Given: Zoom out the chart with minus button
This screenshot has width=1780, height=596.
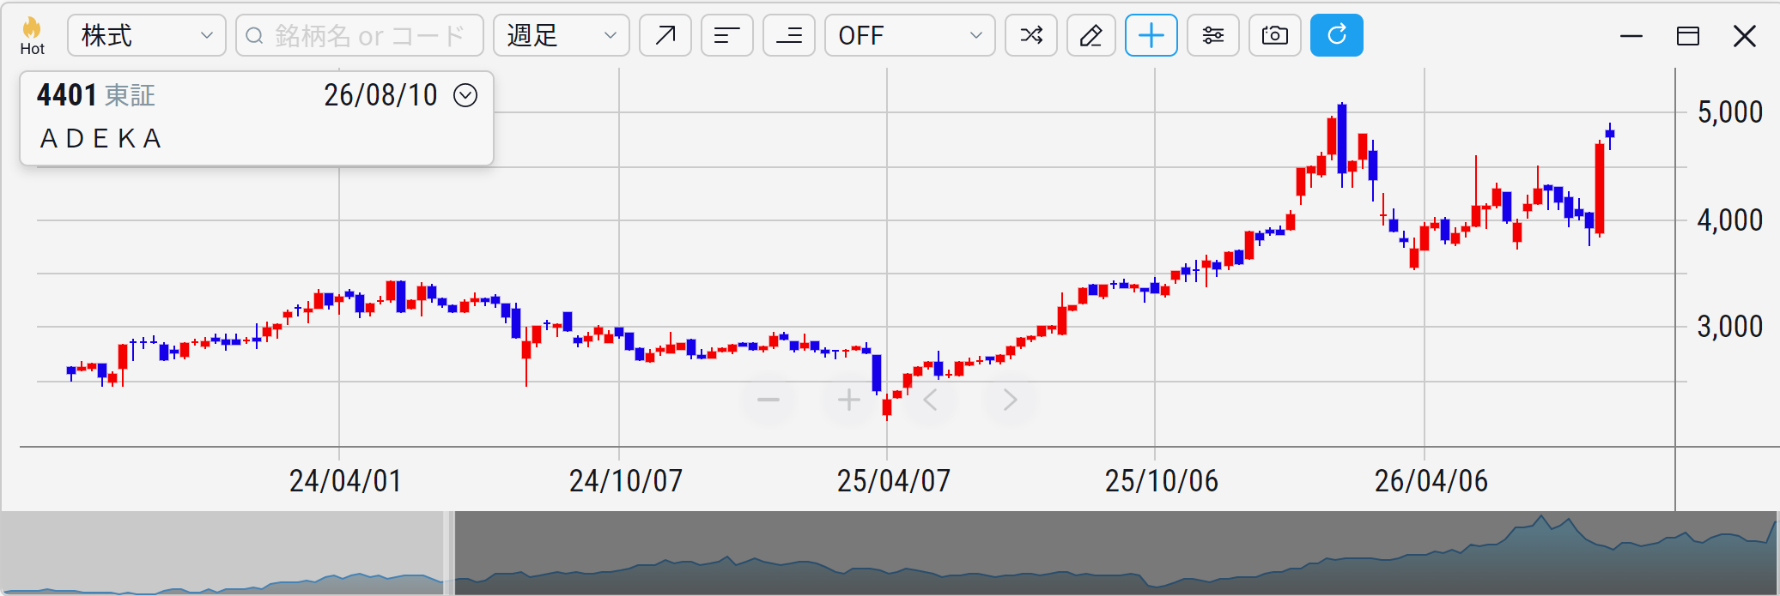Looking at the screenshot, I should tap(768, 400).
